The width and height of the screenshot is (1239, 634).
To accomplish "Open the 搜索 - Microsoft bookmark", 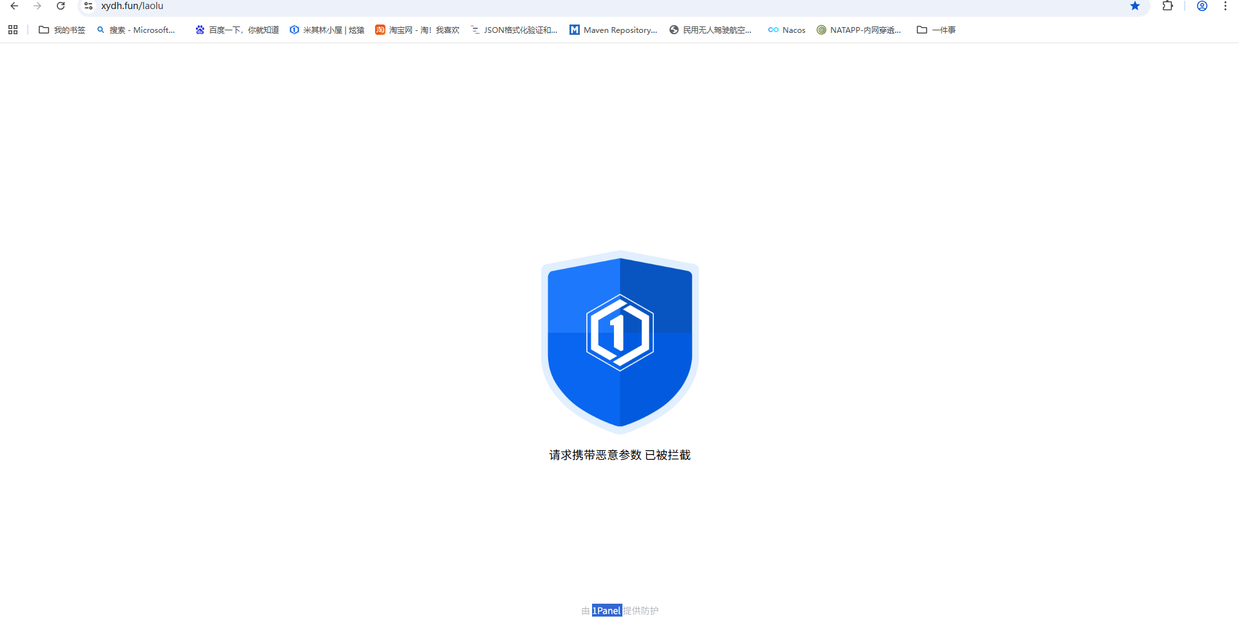I will click(x=136, y=30).
